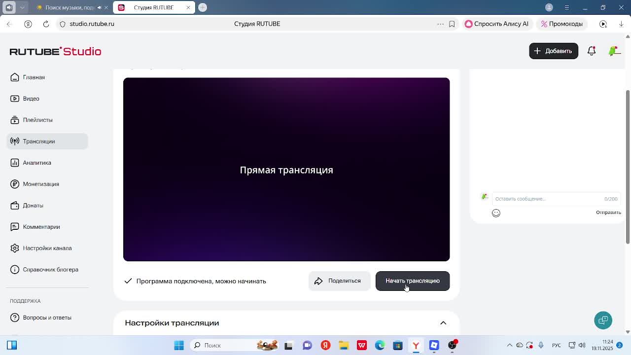Focus the Оставить сообщение chat input
Viewport: 631px width, 355px height.
coord(556,199)
